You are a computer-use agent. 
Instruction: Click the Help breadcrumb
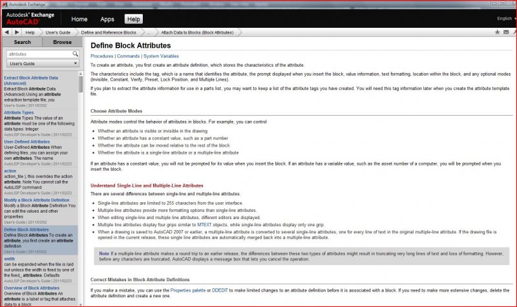click(30, 33)
